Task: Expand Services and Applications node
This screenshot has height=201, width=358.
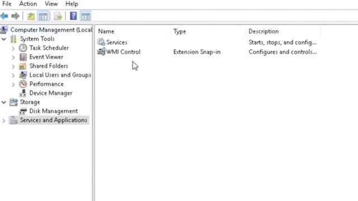Action: point(4,121)
